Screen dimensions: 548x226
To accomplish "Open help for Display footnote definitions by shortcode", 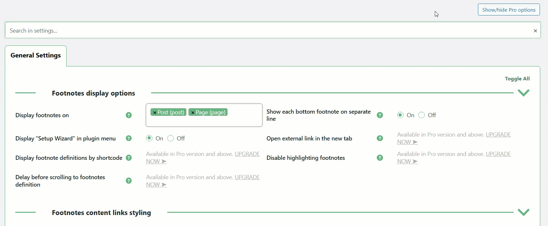I will (129, 158).
